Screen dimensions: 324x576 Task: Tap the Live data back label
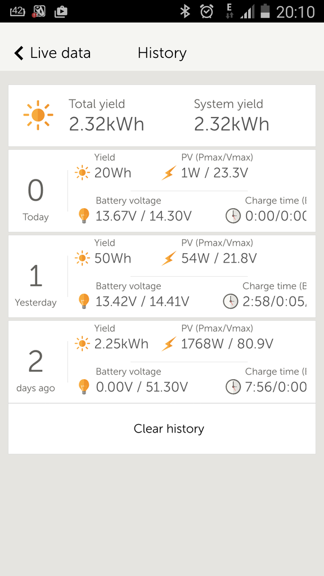click(60, 53)
